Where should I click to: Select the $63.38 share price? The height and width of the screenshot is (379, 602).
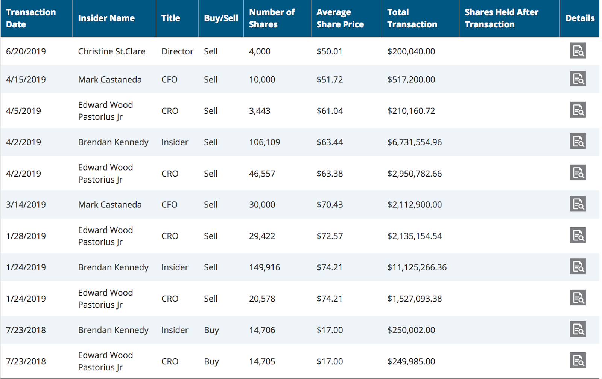[330, 174]
